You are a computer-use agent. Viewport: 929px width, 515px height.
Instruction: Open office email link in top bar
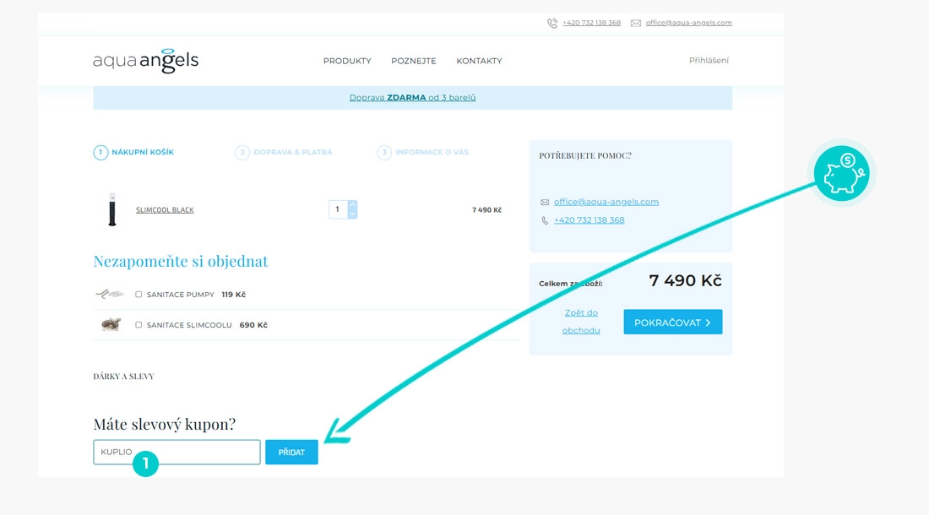(688, 23)
